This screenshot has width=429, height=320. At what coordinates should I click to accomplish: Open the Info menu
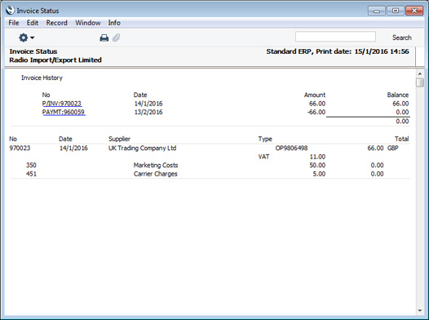coord(114,23)
